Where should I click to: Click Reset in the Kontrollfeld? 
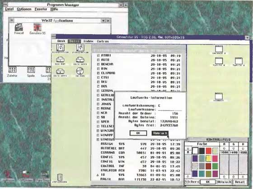240,182
